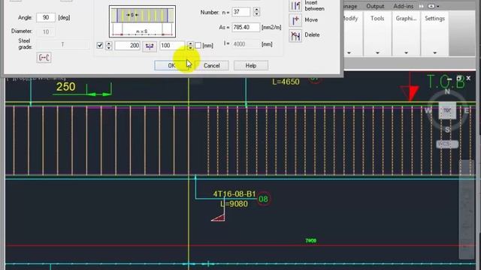Click S on the ViewCube compass
This screenshot has height=270, width=481.
pyautogui.click(x=448, y=130)
